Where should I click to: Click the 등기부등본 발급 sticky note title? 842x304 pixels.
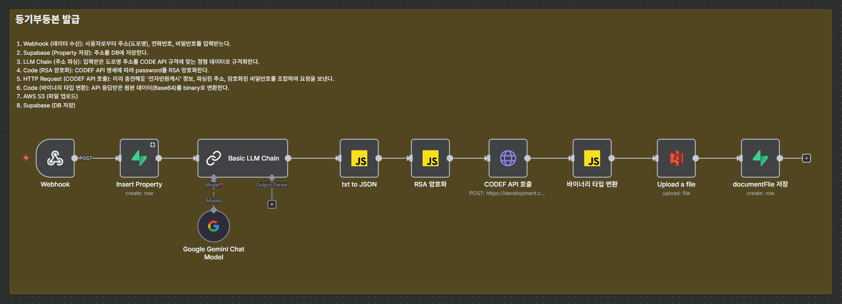47,20
